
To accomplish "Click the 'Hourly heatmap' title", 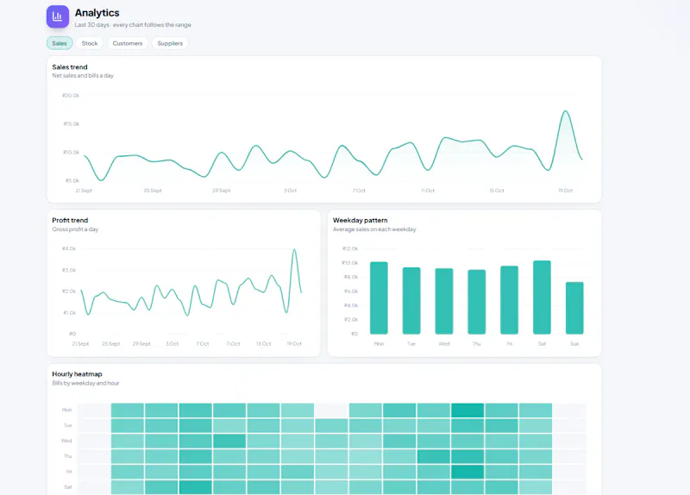I will coord(77,374).
